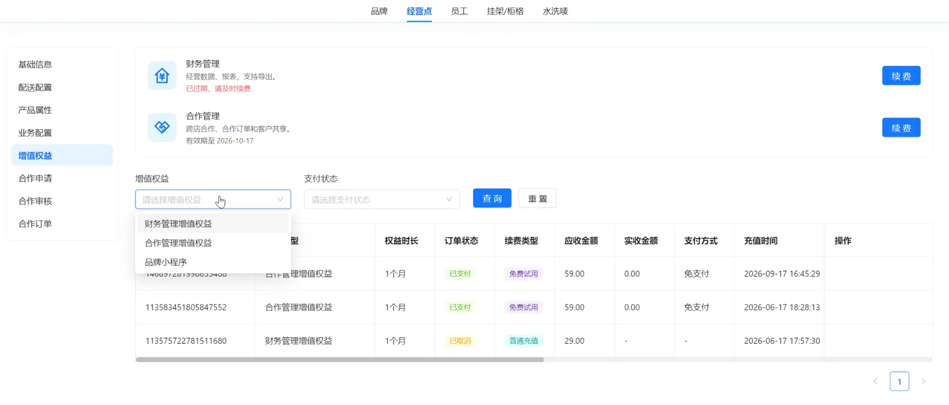Click order number 113575722781511680
The image size is (949, 405).
coord(186,341)
